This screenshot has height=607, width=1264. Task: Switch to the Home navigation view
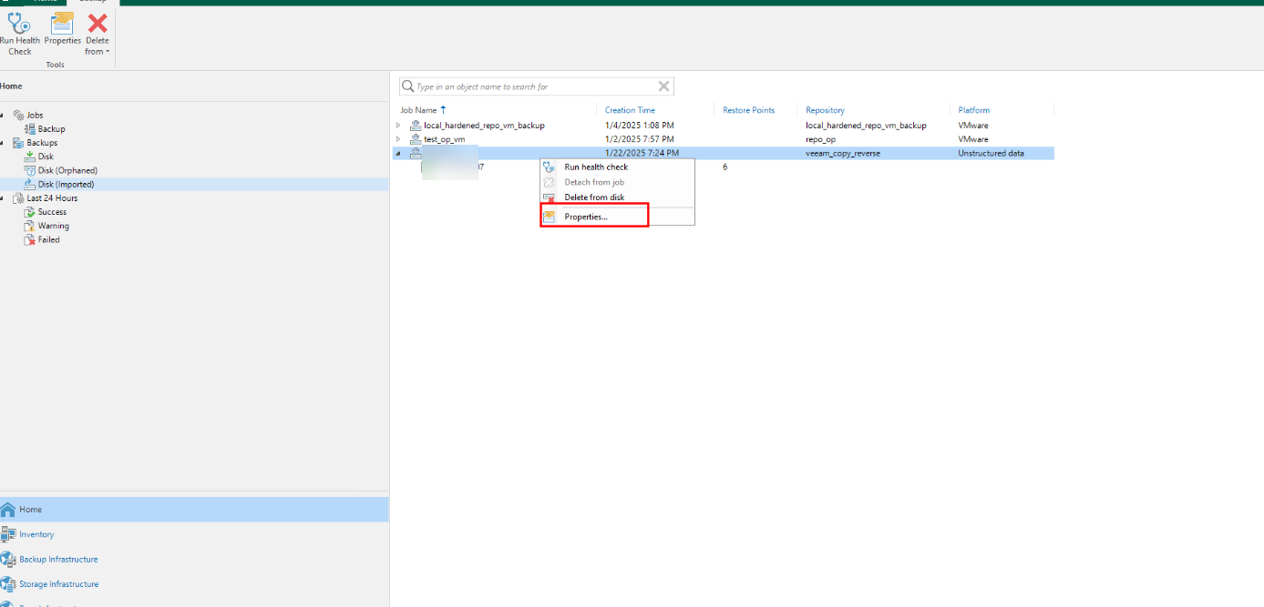coord(194,510)
